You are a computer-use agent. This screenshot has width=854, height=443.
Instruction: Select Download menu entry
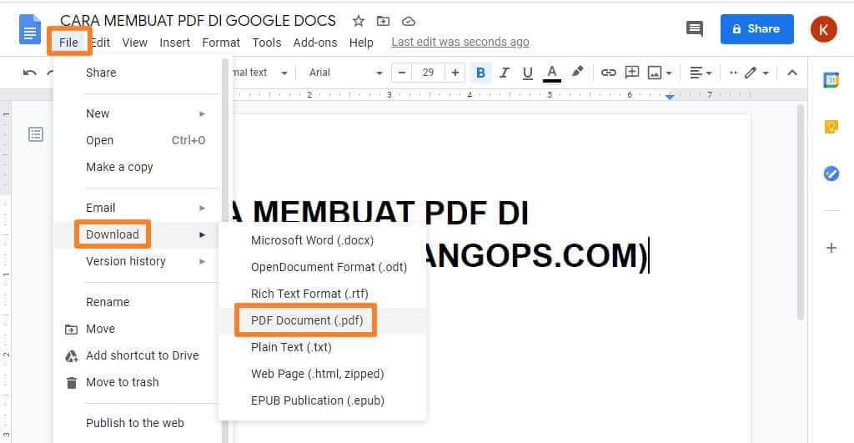138,234
